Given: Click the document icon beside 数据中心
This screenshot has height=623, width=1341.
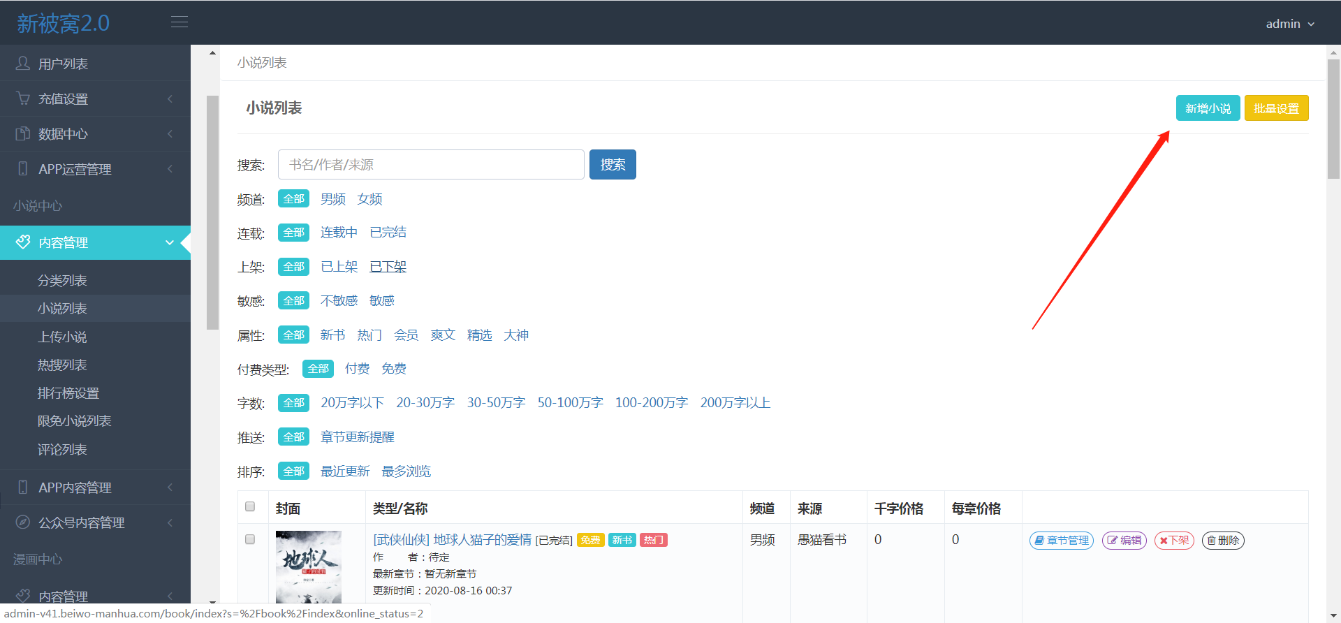Looking at the screenshot, I should [23, 133].
